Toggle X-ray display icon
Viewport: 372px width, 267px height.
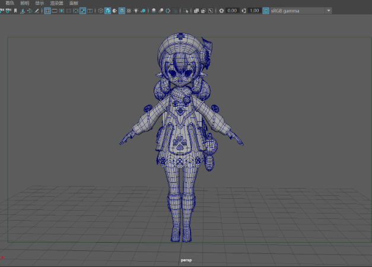[x=196, y=11]
